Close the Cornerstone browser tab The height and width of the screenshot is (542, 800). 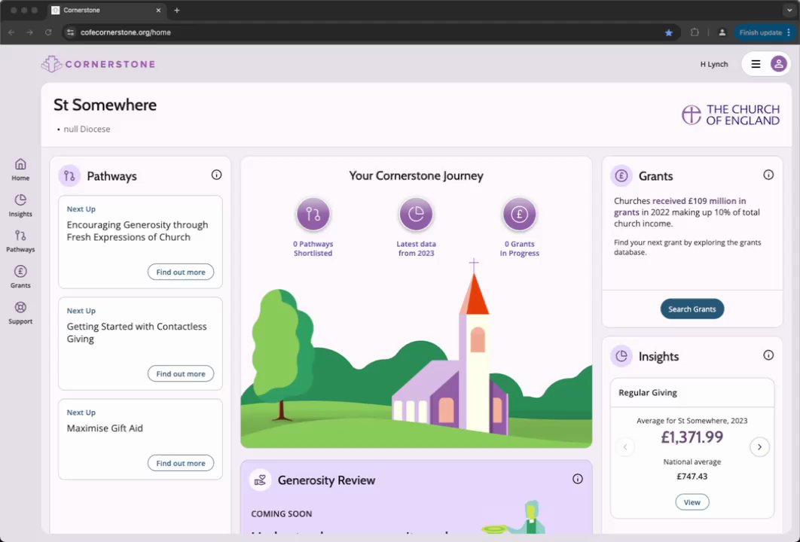point(158,11)
